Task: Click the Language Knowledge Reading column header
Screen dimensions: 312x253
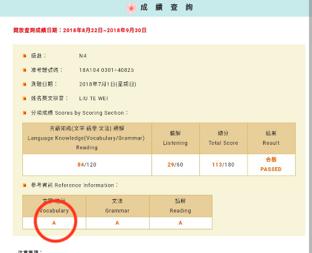Action: point(87,138)
